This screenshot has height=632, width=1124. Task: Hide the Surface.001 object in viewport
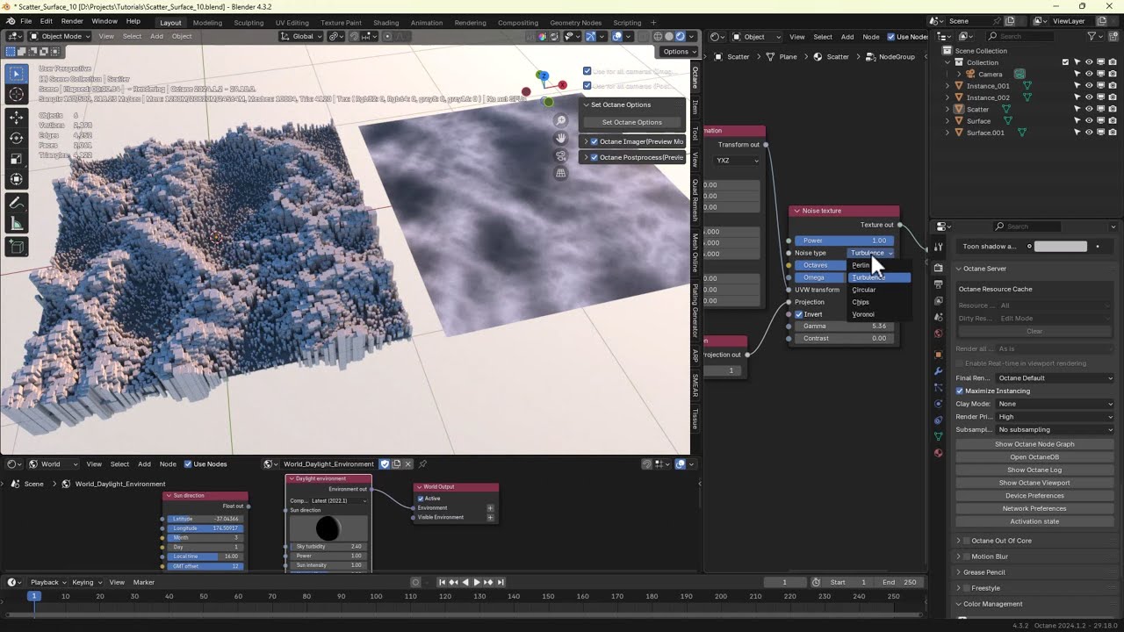tap(1089, 133)
